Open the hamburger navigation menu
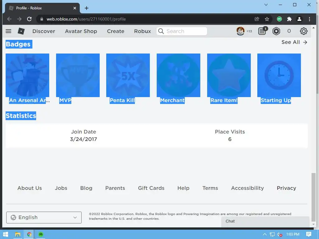Image resolution: width=319 pixels, height=239 pixels. (x=8, y=31)
